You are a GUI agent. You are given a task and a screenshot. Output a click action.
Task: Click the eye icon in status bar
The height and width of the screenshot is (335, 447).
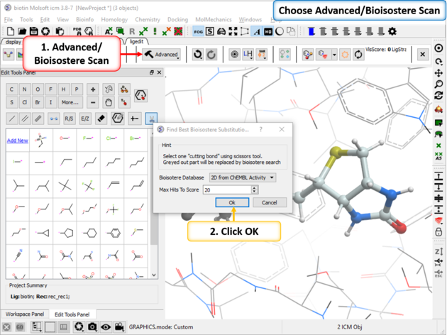[x=106, y=327]
